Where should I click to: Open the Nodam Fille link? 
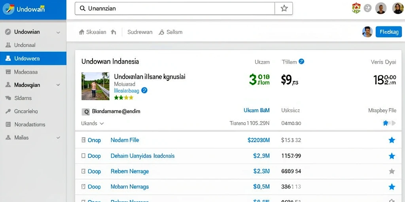[x=125, y=140]
